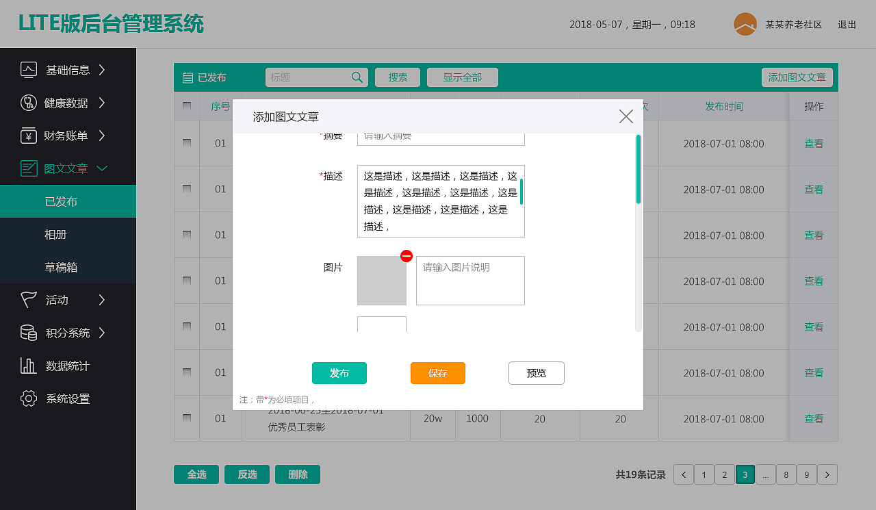
Task: Open 数据统计 with the bar chart icon
Action: point(27,366)
